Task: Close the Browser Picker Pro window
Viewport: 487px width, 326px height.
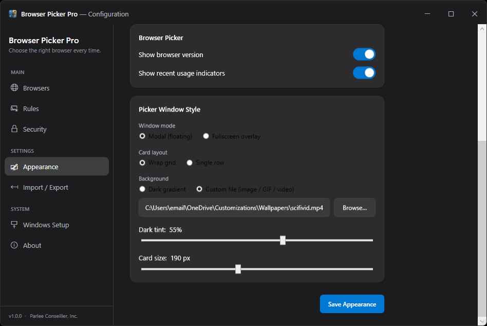Action: pos(475,14)
